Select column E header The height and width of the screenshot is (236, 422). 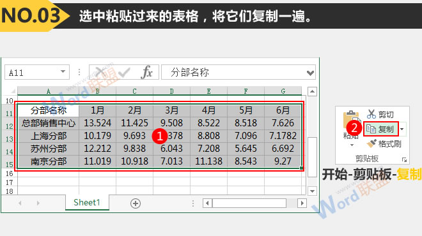coord(209,91)
